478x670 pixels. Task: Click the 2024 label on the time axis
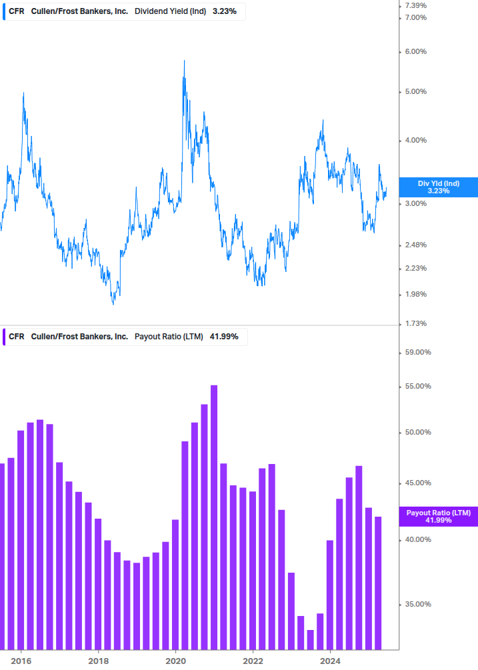[x=330, y=661]
